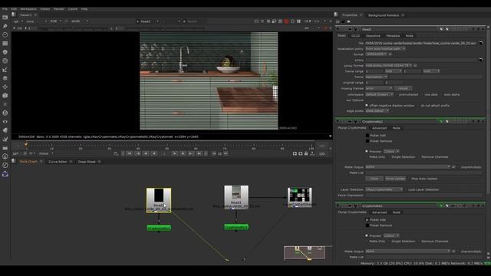Open the Metadata tab in Read1 properties
Viewport: 491px width, 276px height.
(393, 36)
